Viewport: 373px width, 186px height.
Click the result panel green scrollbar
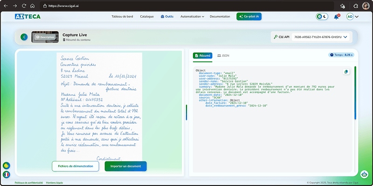coord(355,93)
